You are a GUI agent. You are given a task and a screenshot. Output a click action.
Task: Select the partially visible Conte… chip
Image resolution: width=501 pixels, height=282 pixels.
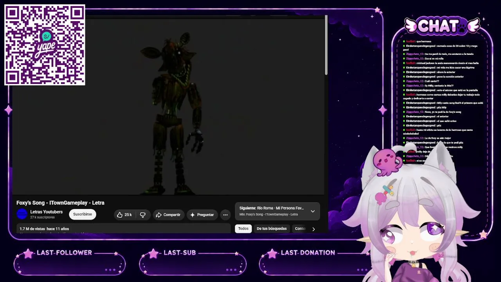[x=300, y=229]
